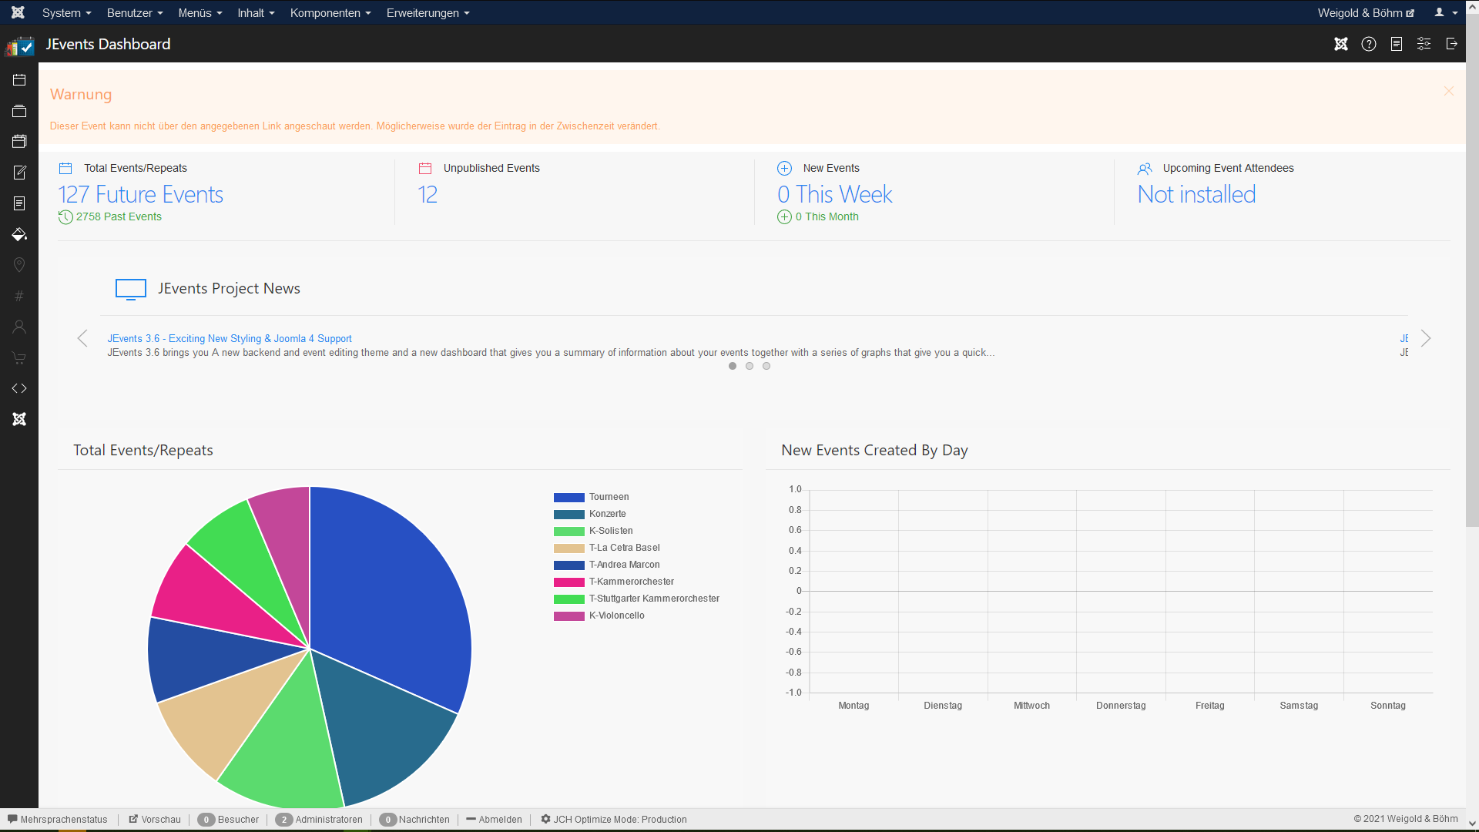
Task: Open the Inhalt menu
Action: 256,13
